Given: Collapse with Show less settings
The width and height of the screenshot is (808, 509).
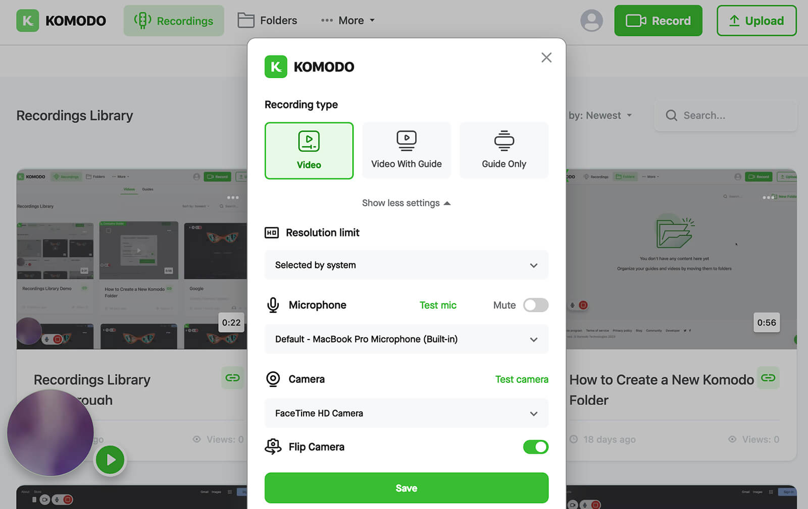Looking at the screenshot, I should (407, 203).
